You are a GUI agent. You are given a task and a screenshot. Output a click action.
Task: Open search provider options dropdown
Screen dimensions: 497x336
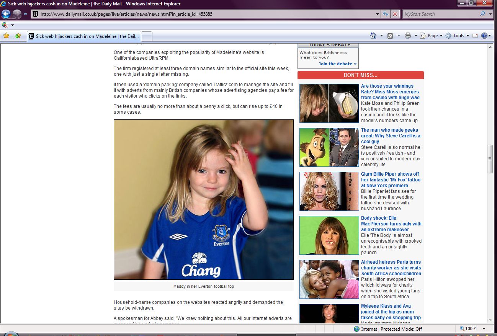490,14
